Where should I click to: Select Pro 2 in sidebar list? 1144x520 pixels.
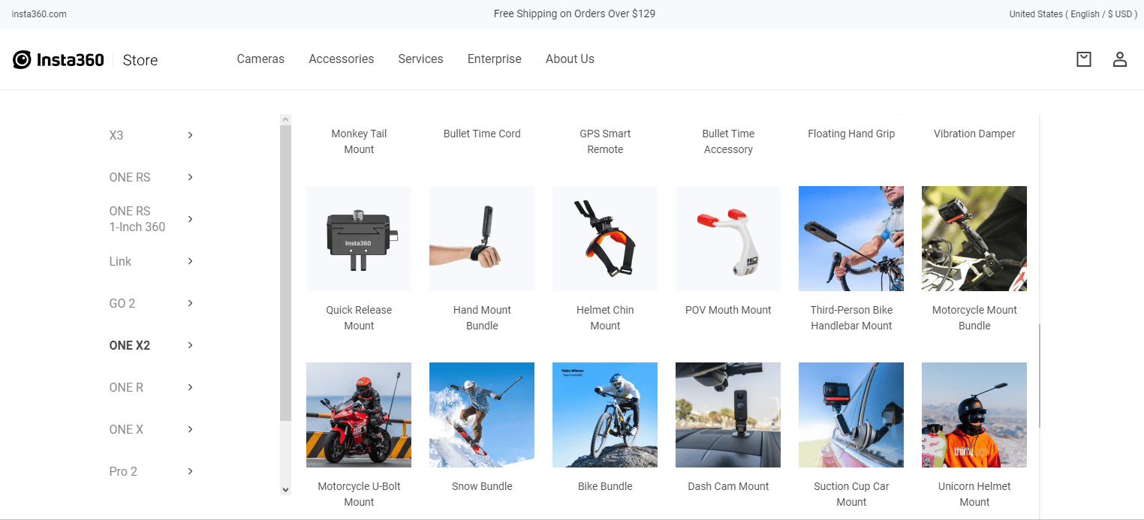[123, 471]
